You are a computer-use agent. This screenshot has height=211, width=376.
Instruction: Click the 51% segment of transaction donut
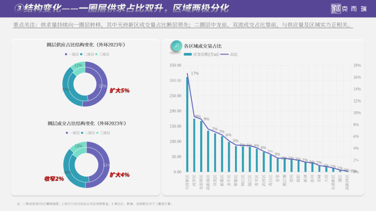point(107,165)
